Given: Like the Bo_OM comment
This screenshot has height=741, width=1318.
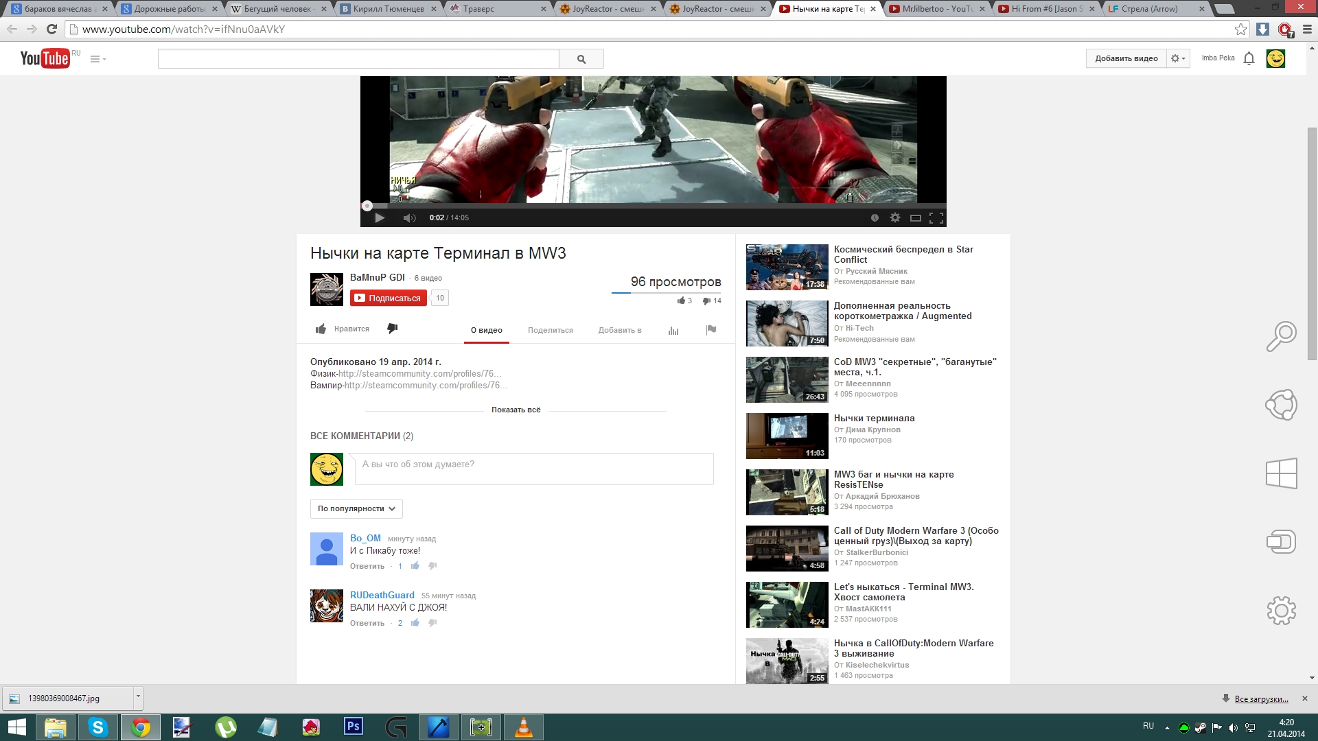Looking at the screenshot, I should (x=415, y=566).
